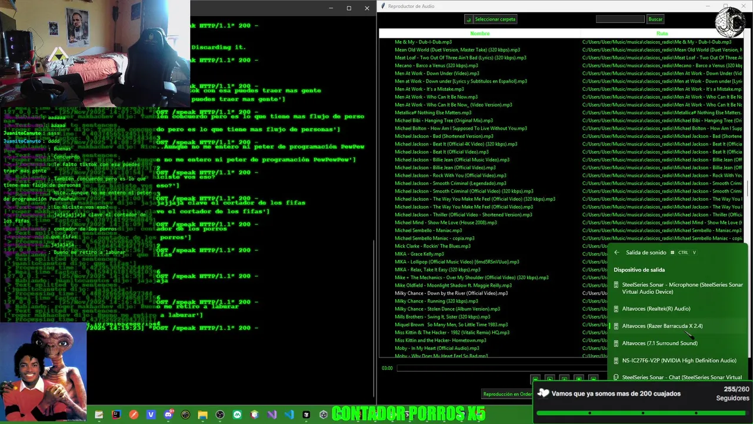Select SteelSeries Sonar - Microphone output device

678,288
